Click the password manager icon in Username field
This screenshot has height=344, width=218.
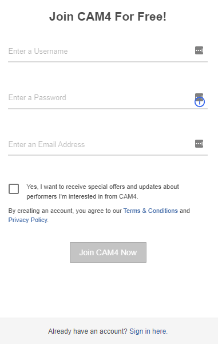[x=199, y=50]
